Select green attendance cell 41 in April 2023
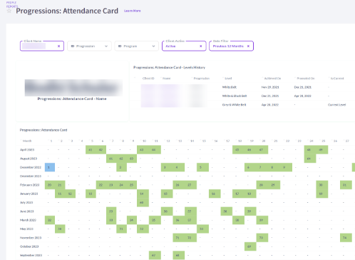The height and width of the screenshot is (260, 355). pos(91,150)
